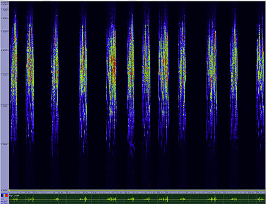Click the frequency axis scale beside the spectrogram

[4, 96]
